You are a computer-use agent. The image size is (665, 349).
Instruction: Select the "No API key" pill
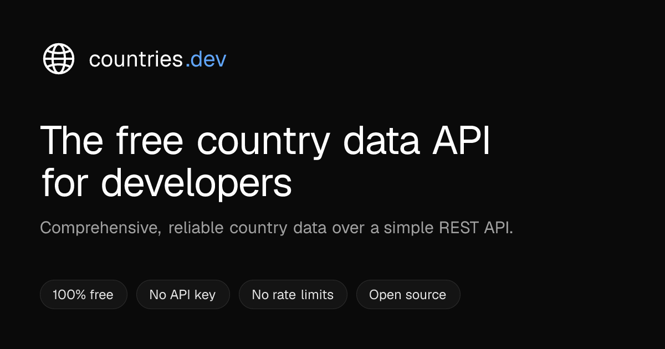tap(182, 294)
